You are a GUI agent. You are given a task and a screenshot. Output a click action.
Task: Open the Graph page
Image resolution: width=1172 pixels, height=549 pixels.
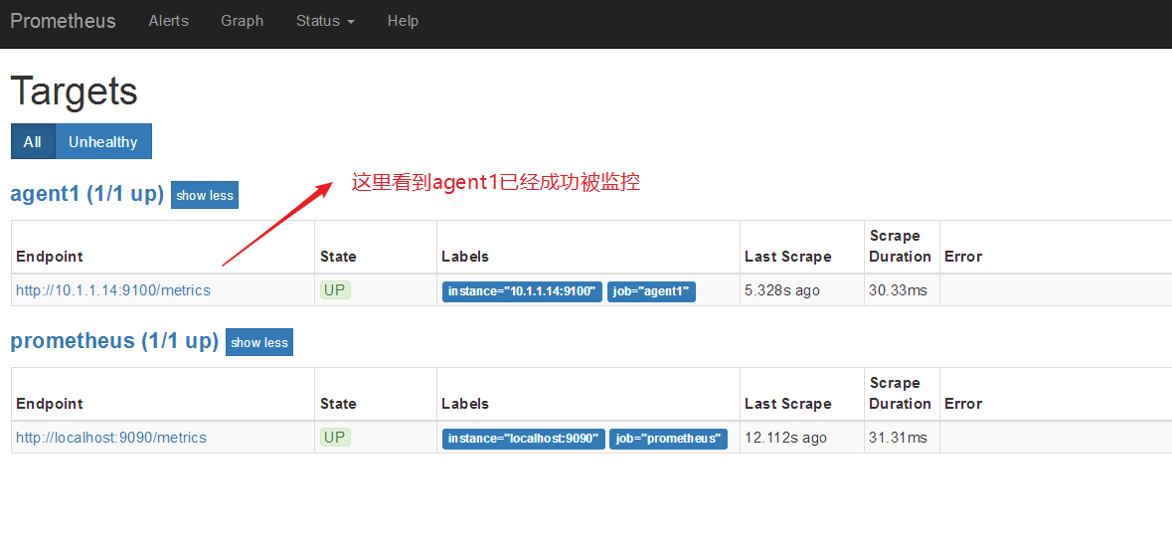click(x=243, y=21)
